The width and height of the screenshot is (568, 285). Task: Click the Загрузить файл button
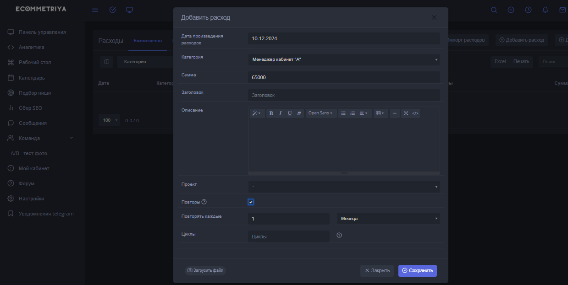pyautogui.click(x=205, y=271)
